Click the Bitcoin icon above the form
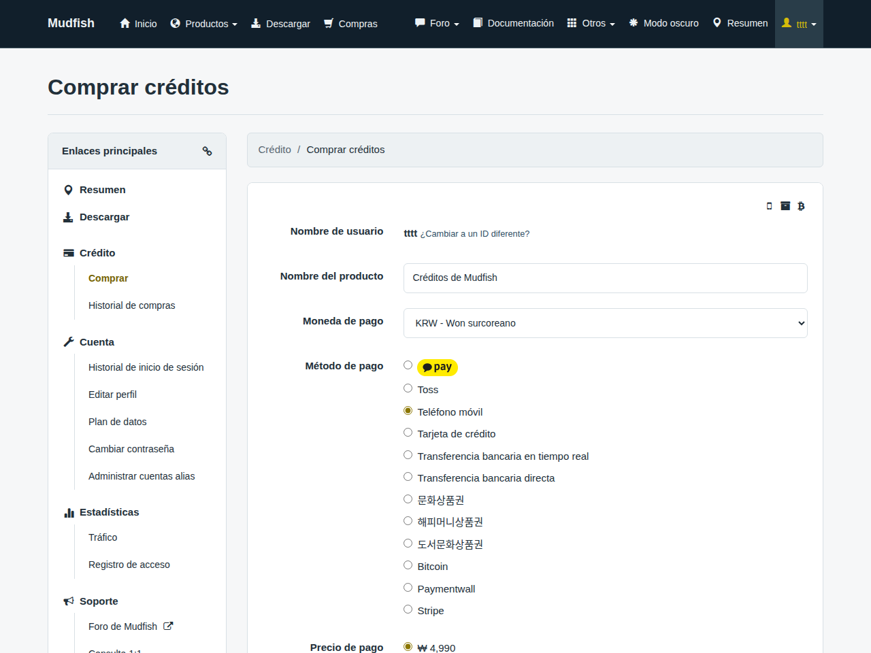This screenshot has width=871, height=653. point(801,206)
